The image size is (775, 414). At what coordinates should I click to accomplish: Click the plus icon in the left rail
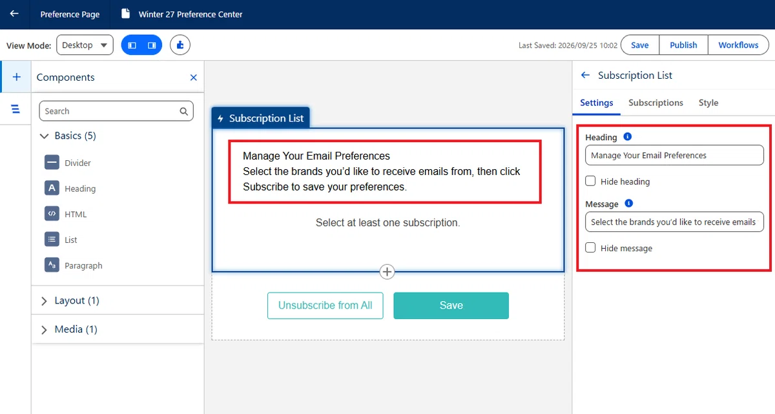coord(17,77)
